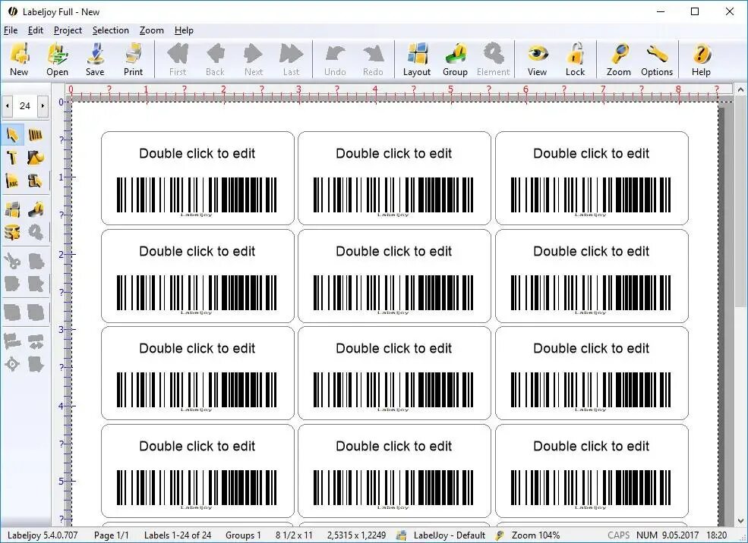Open the Group toolbar button
This screenshot has width=748, height=543.
click(x=455, y=59)
